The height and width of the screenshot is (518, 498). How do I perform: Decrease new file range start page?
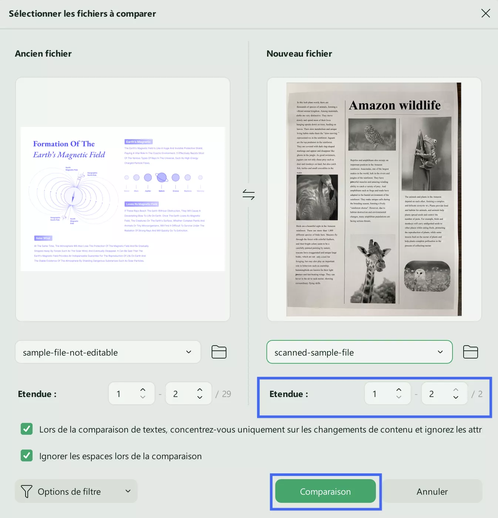[399, 397]
